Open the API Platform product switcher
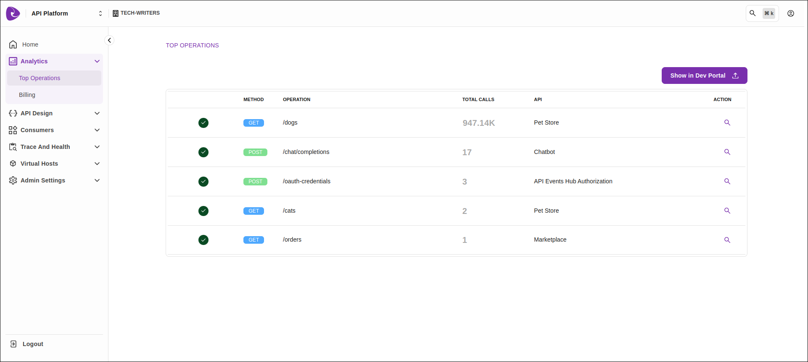Screen dimensions: 808x362 (x=100, y=13)
